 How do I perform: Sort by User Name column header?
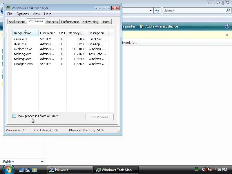click(x=48, y=33)
